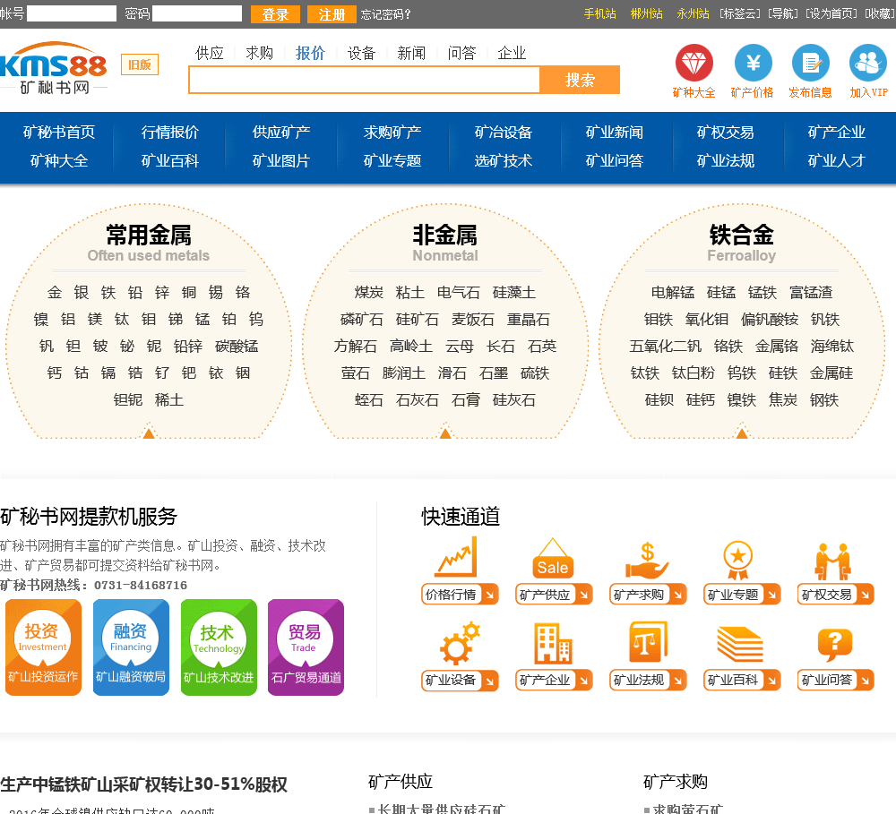Image resolution: width=896 pixels, height=814 pixels.
Task: Click the 帐号 account input field
Action: coord(72,13)
